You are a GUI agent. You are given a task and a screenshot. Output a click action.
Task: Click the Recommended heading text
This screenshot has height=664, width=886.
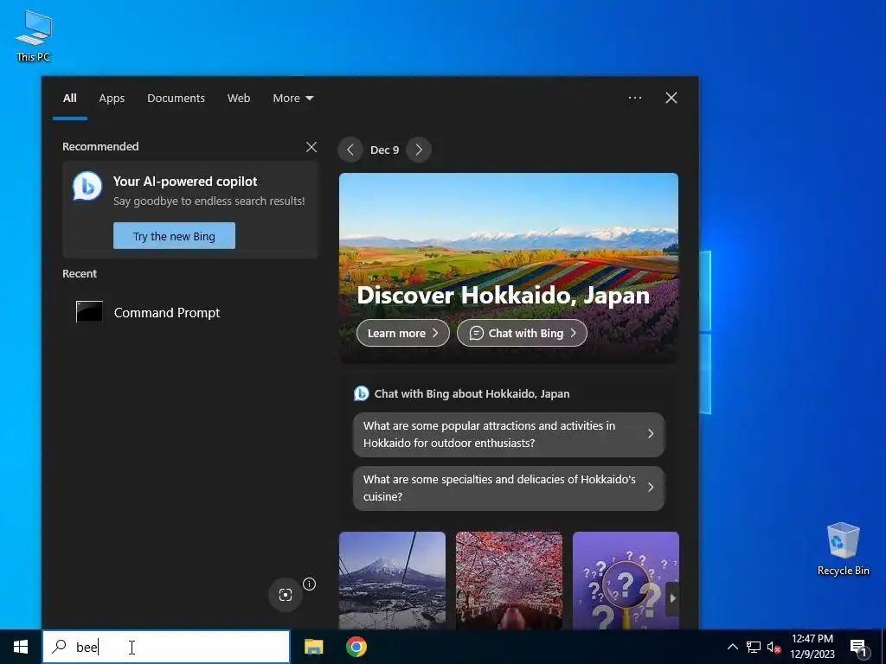coord(100,146)
